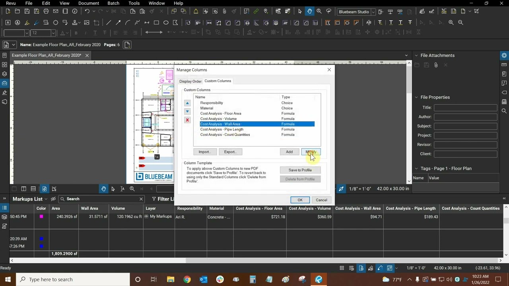Select the Pan hand tool in the top toolbar
This screenshot has height=286, width=509.
pyautogui.click(x=309, y=12)
